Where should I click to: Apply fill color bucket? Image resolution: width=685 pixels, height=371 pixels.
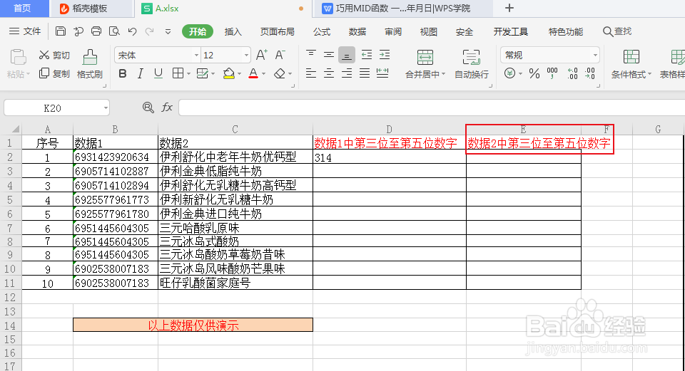click(228, 73)
